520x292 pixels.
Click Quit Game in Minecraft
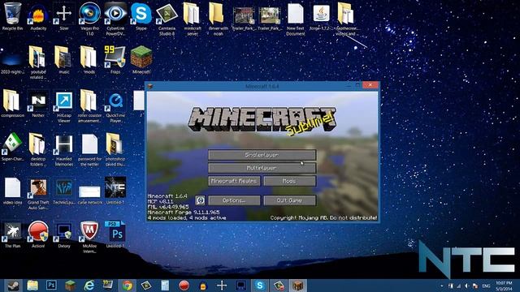point(289,200)
